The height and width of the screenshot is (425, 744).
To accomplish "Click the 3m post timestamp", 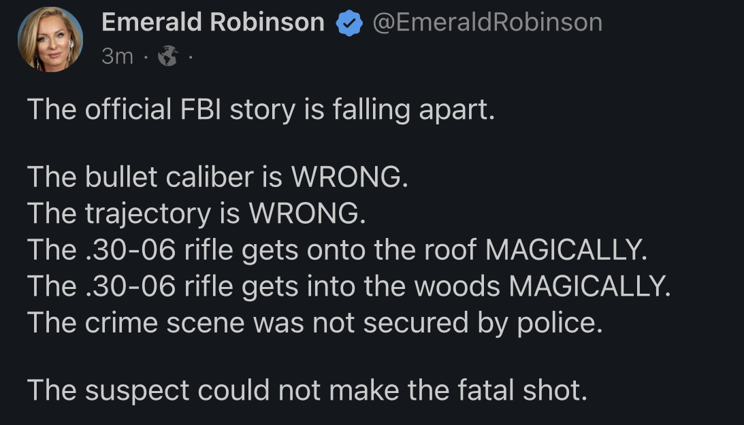I will click(x=118, y=56).
